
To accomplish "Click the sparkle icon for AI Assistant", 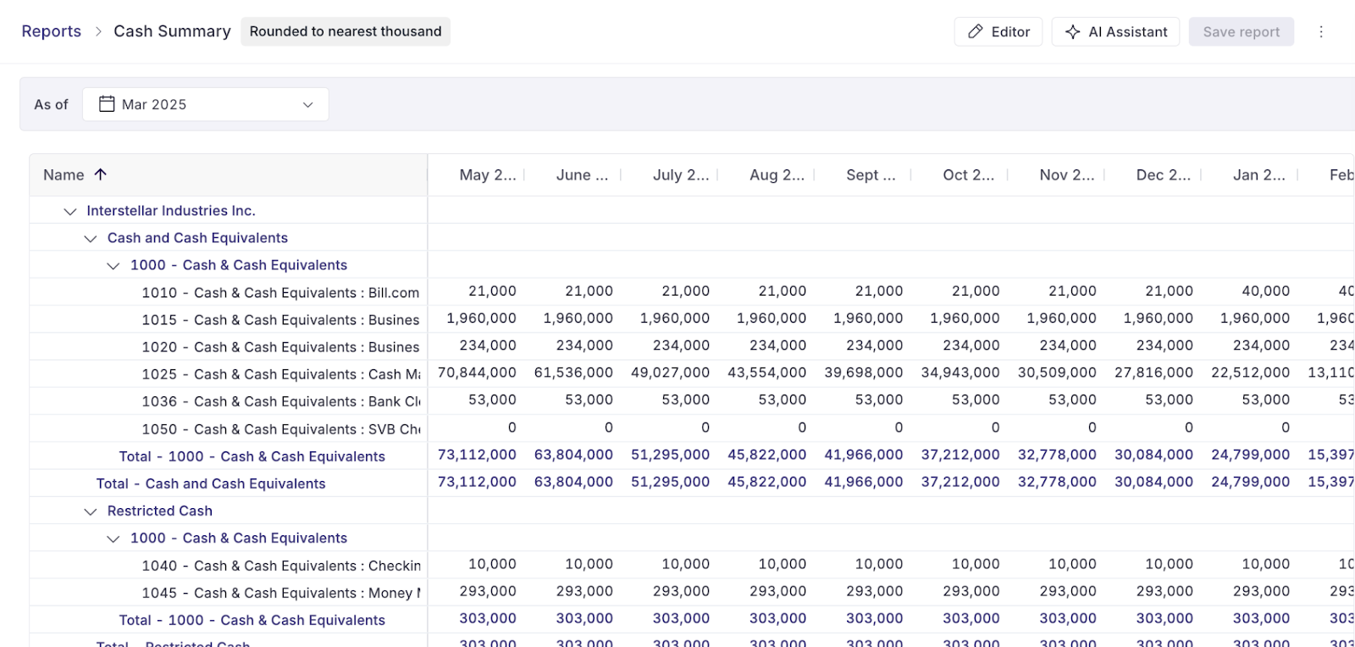I will 1072,31.
